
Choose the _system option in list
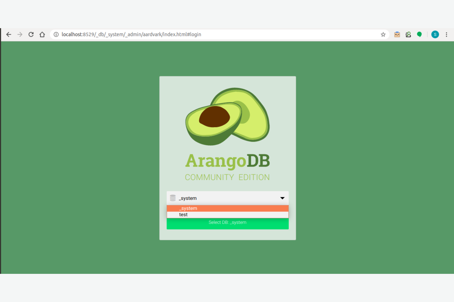pos(228,208)
